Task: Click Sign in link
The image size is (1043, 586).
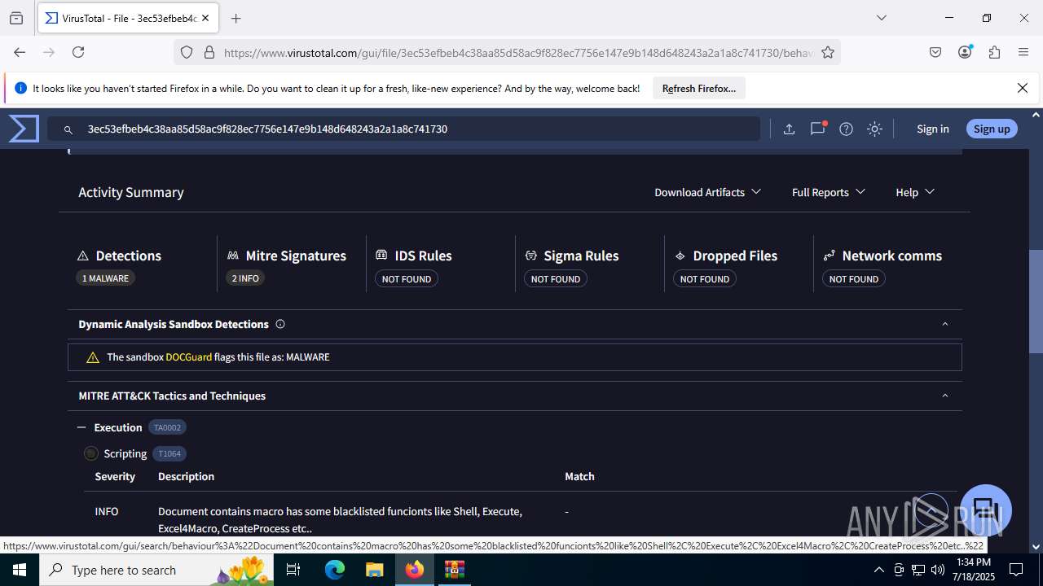Action: pyautogui.click(x=932, y=129)
